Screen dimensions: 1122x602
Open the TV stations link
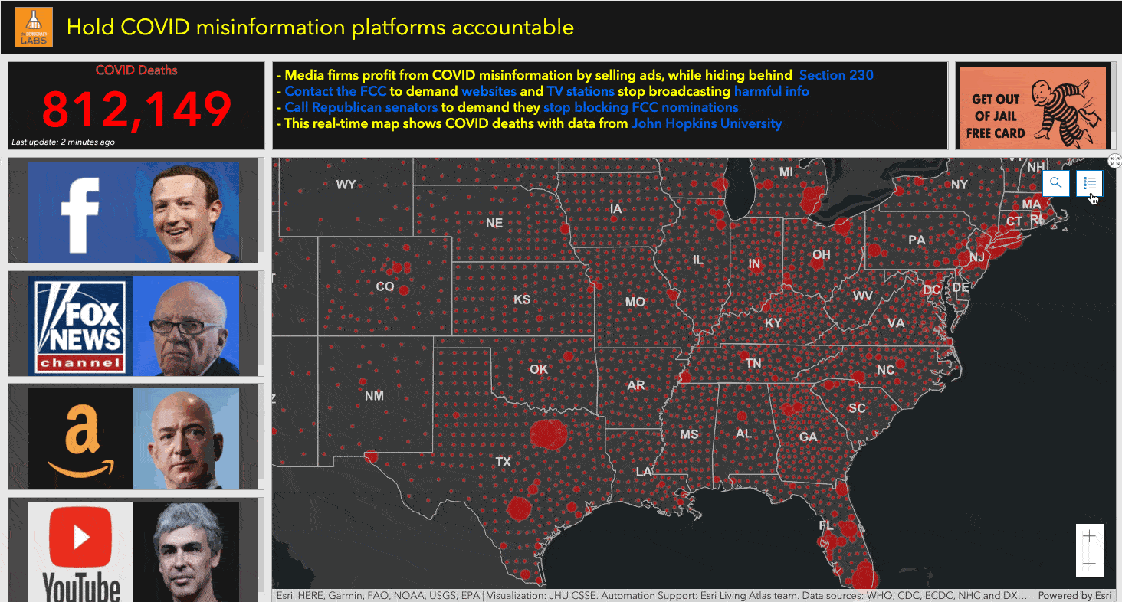(x=580, y=91)
